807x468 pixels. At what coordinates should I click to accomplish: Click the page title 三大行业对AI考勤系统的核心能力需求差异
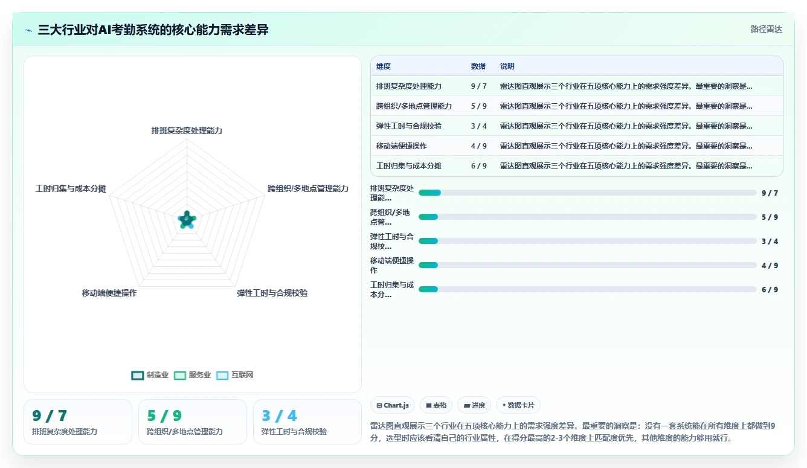153,30
